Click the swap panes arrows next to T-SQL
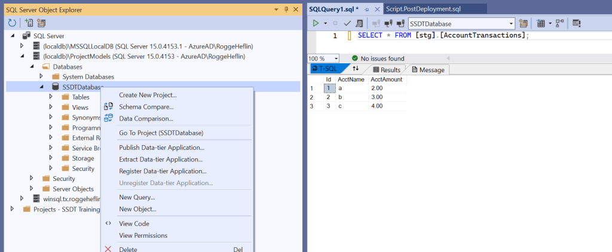The width and height of the screenshot is (612, 252). pyautogui.click(x=356, y=69)
